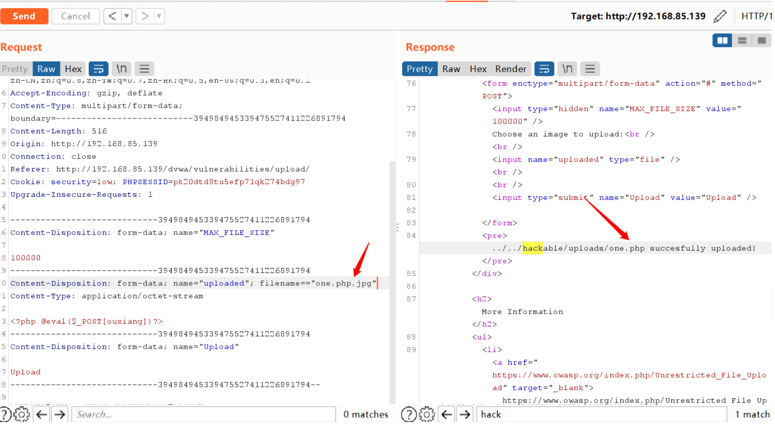Viewport: 775px width, 426px height.
Task: Open Response search help icon
Action: point(409,415)
